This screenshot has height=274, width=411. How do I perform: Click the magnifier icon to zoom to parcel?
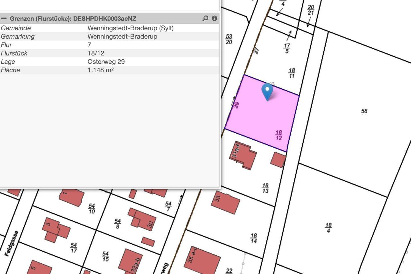(x=205, y=19)
